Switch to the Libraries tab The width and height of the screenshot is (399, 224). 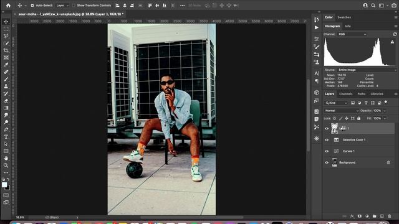377,94
